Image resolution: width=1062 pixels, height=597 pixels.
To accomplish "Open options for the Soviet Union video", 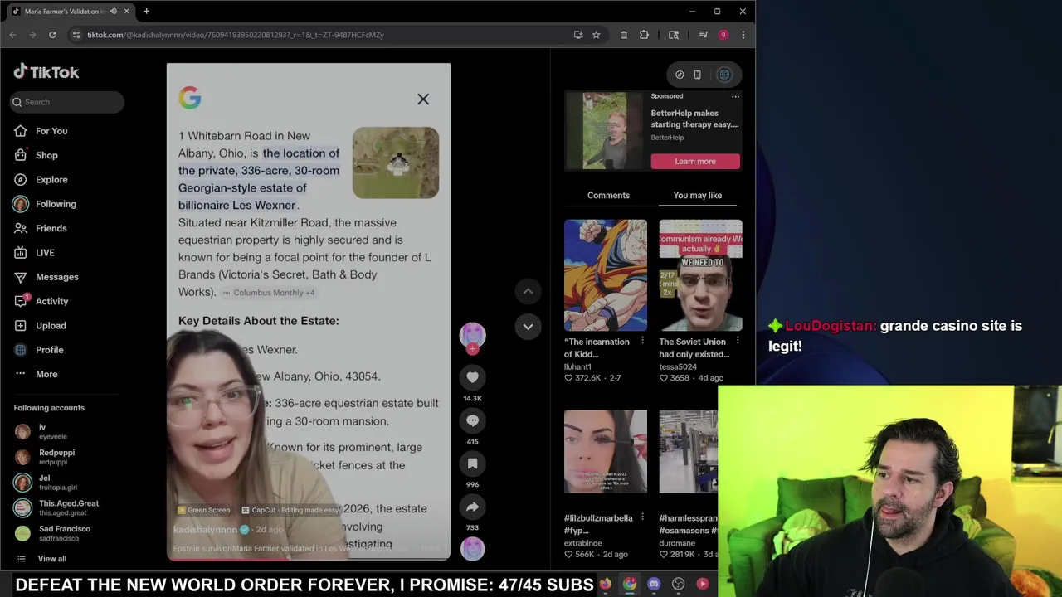I will point(737,341).
